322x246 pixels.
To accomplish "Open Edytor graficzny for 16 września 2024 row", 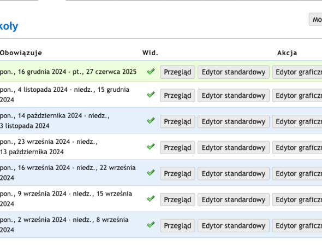I will point(297,174).
